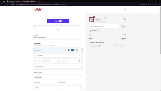The width and height of the screenshot is (161, 91).
Task: Focus the Name on card field
Action: click(58, 66)
